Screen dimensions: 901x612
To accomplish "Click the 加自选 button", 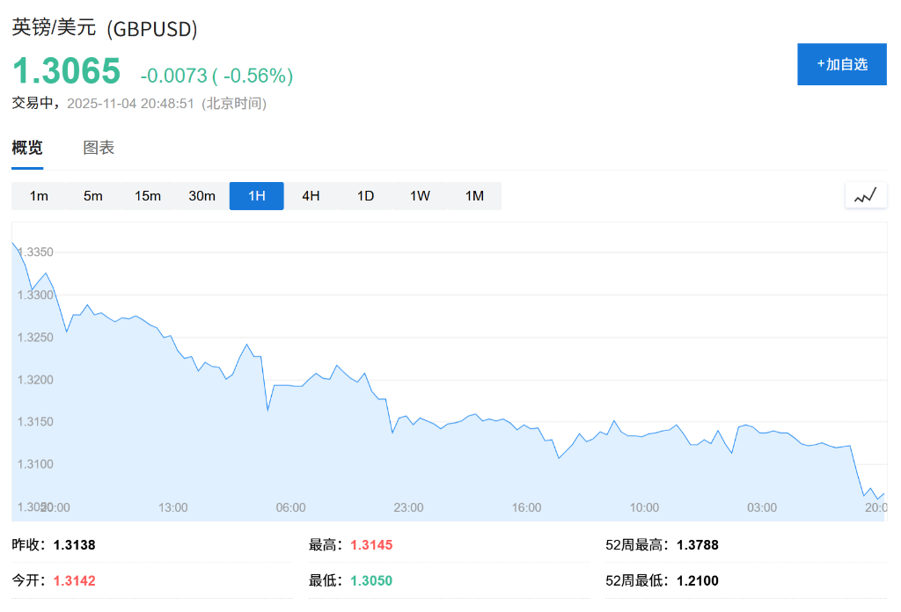I will pos(841,63).
